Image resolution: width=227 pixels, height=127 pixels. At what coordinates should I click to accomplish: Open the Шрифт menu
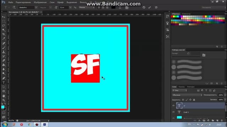[60, 2]
